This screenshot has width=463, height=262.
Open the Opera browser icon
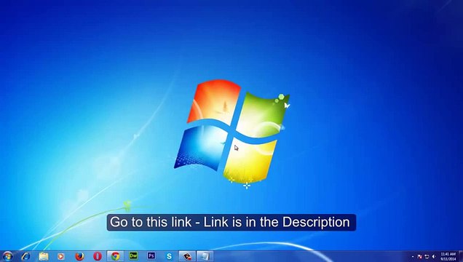pos(98,256)
